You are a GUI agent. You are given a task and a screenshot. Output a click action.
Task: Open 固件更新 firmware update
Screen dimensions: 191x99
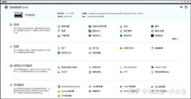click(x=126, y=31)
